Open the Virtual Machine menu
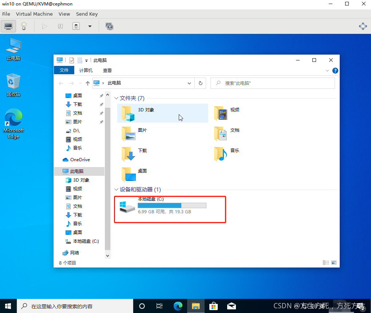 (34, 14)
